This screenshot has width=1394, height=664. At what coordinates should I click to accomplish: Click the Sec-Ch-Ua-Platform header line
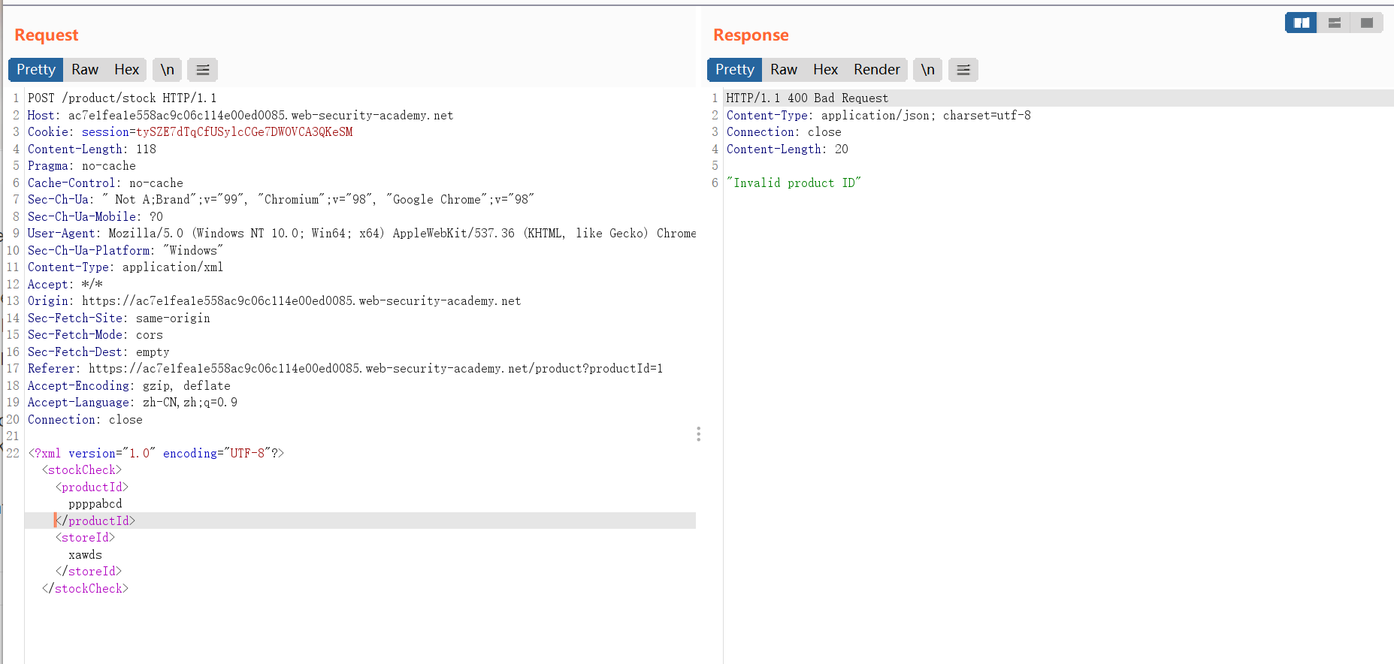click(x=125, y=251)
